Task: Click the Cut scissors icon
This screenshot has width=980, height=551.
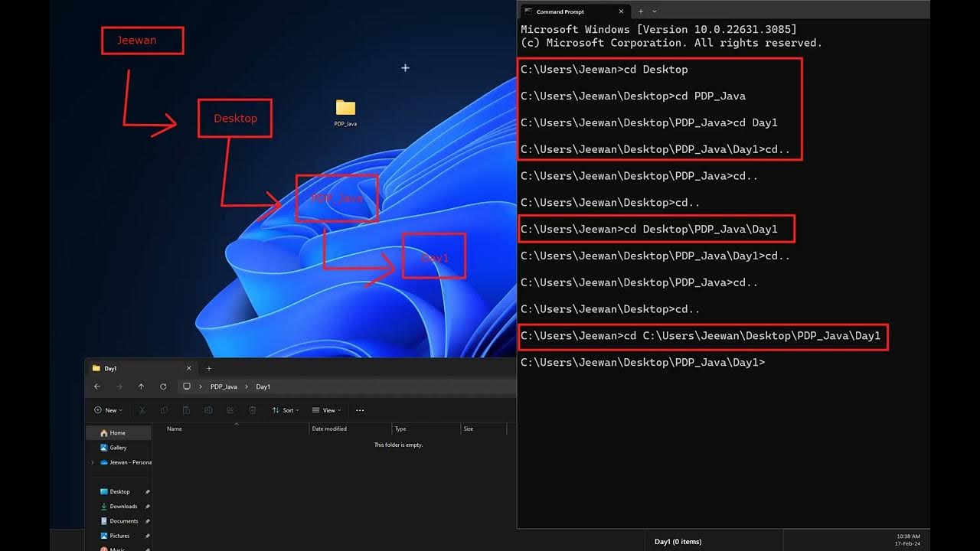Action: pyautogui.click(x=142, y=410)
